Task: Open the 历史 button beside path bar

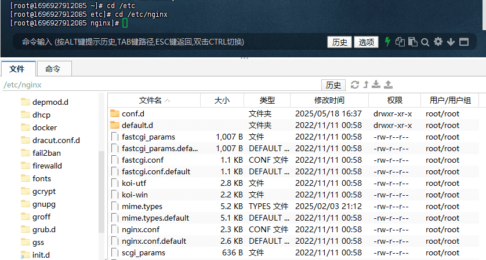Action: [x=333, y=85]
